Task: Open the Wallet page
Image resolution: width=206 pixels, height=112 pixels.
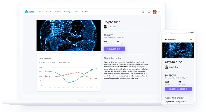Action: [76, 12]
